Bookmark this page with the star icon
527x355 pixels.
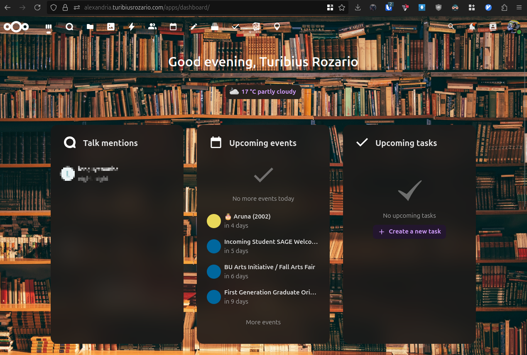coord(342,7)
